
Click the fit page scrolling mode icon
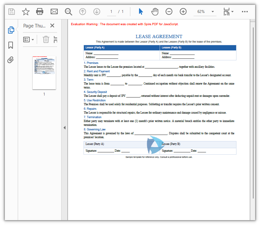pyautogui.click(x=226, y=12)
